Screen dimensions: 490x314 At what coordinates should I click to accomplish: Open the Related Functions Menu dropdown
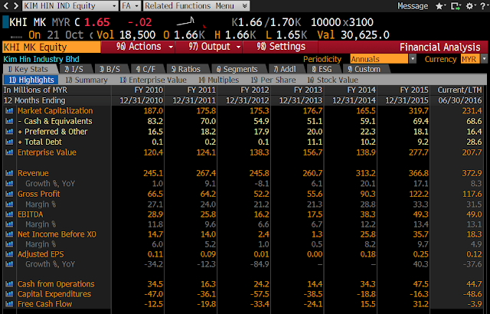(x=196, y=5)
